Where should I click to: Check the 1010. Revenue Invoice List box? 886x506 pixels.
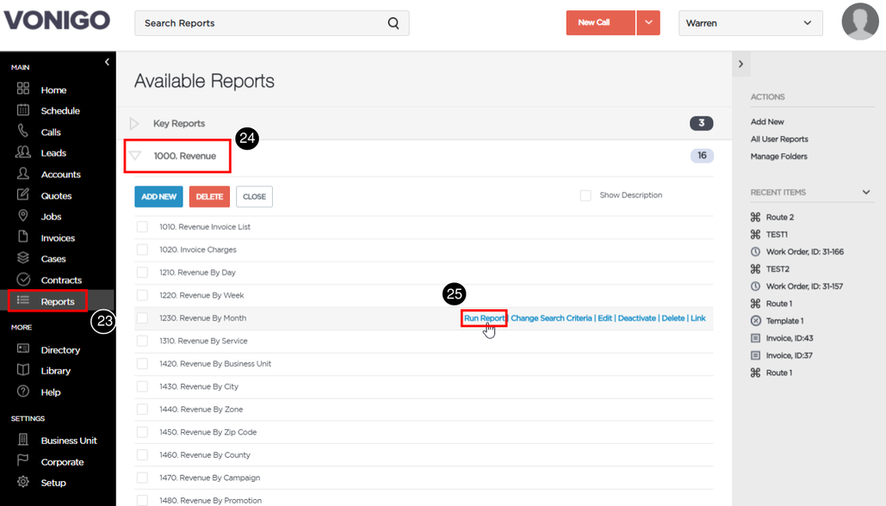coord(142,227)
